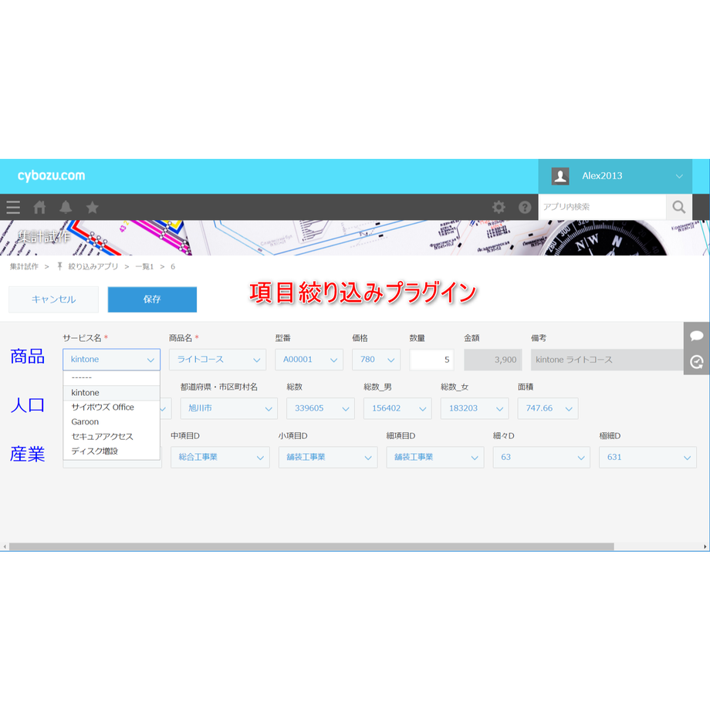Screen dimensions: 710x710
Task: Select サイボウズ Office option
Action: point(111,407)
